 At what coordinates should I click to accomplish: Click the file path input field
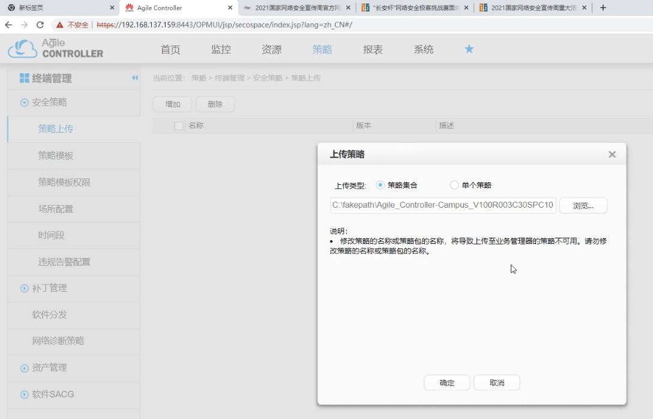click(443, 205)
